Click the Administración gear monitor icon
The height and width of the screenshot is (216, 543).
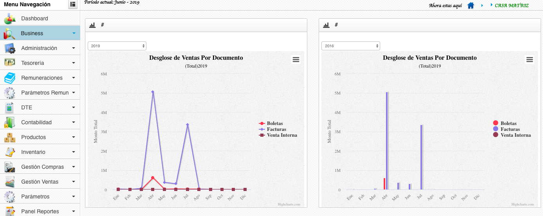point(9,48)
